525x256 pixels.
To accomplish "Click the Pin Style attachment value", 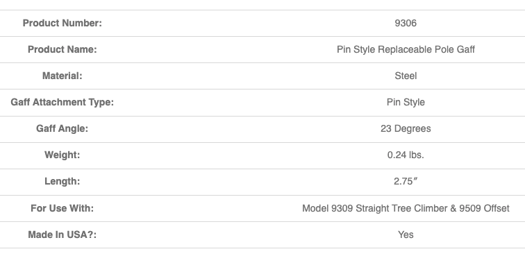I will [406, 103].
